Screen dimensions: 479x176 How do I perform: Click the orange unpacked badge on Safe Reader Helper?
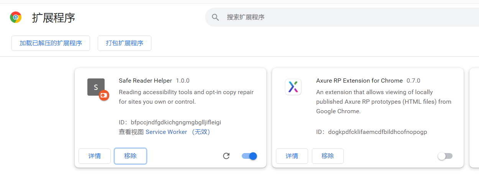point(104,95)
